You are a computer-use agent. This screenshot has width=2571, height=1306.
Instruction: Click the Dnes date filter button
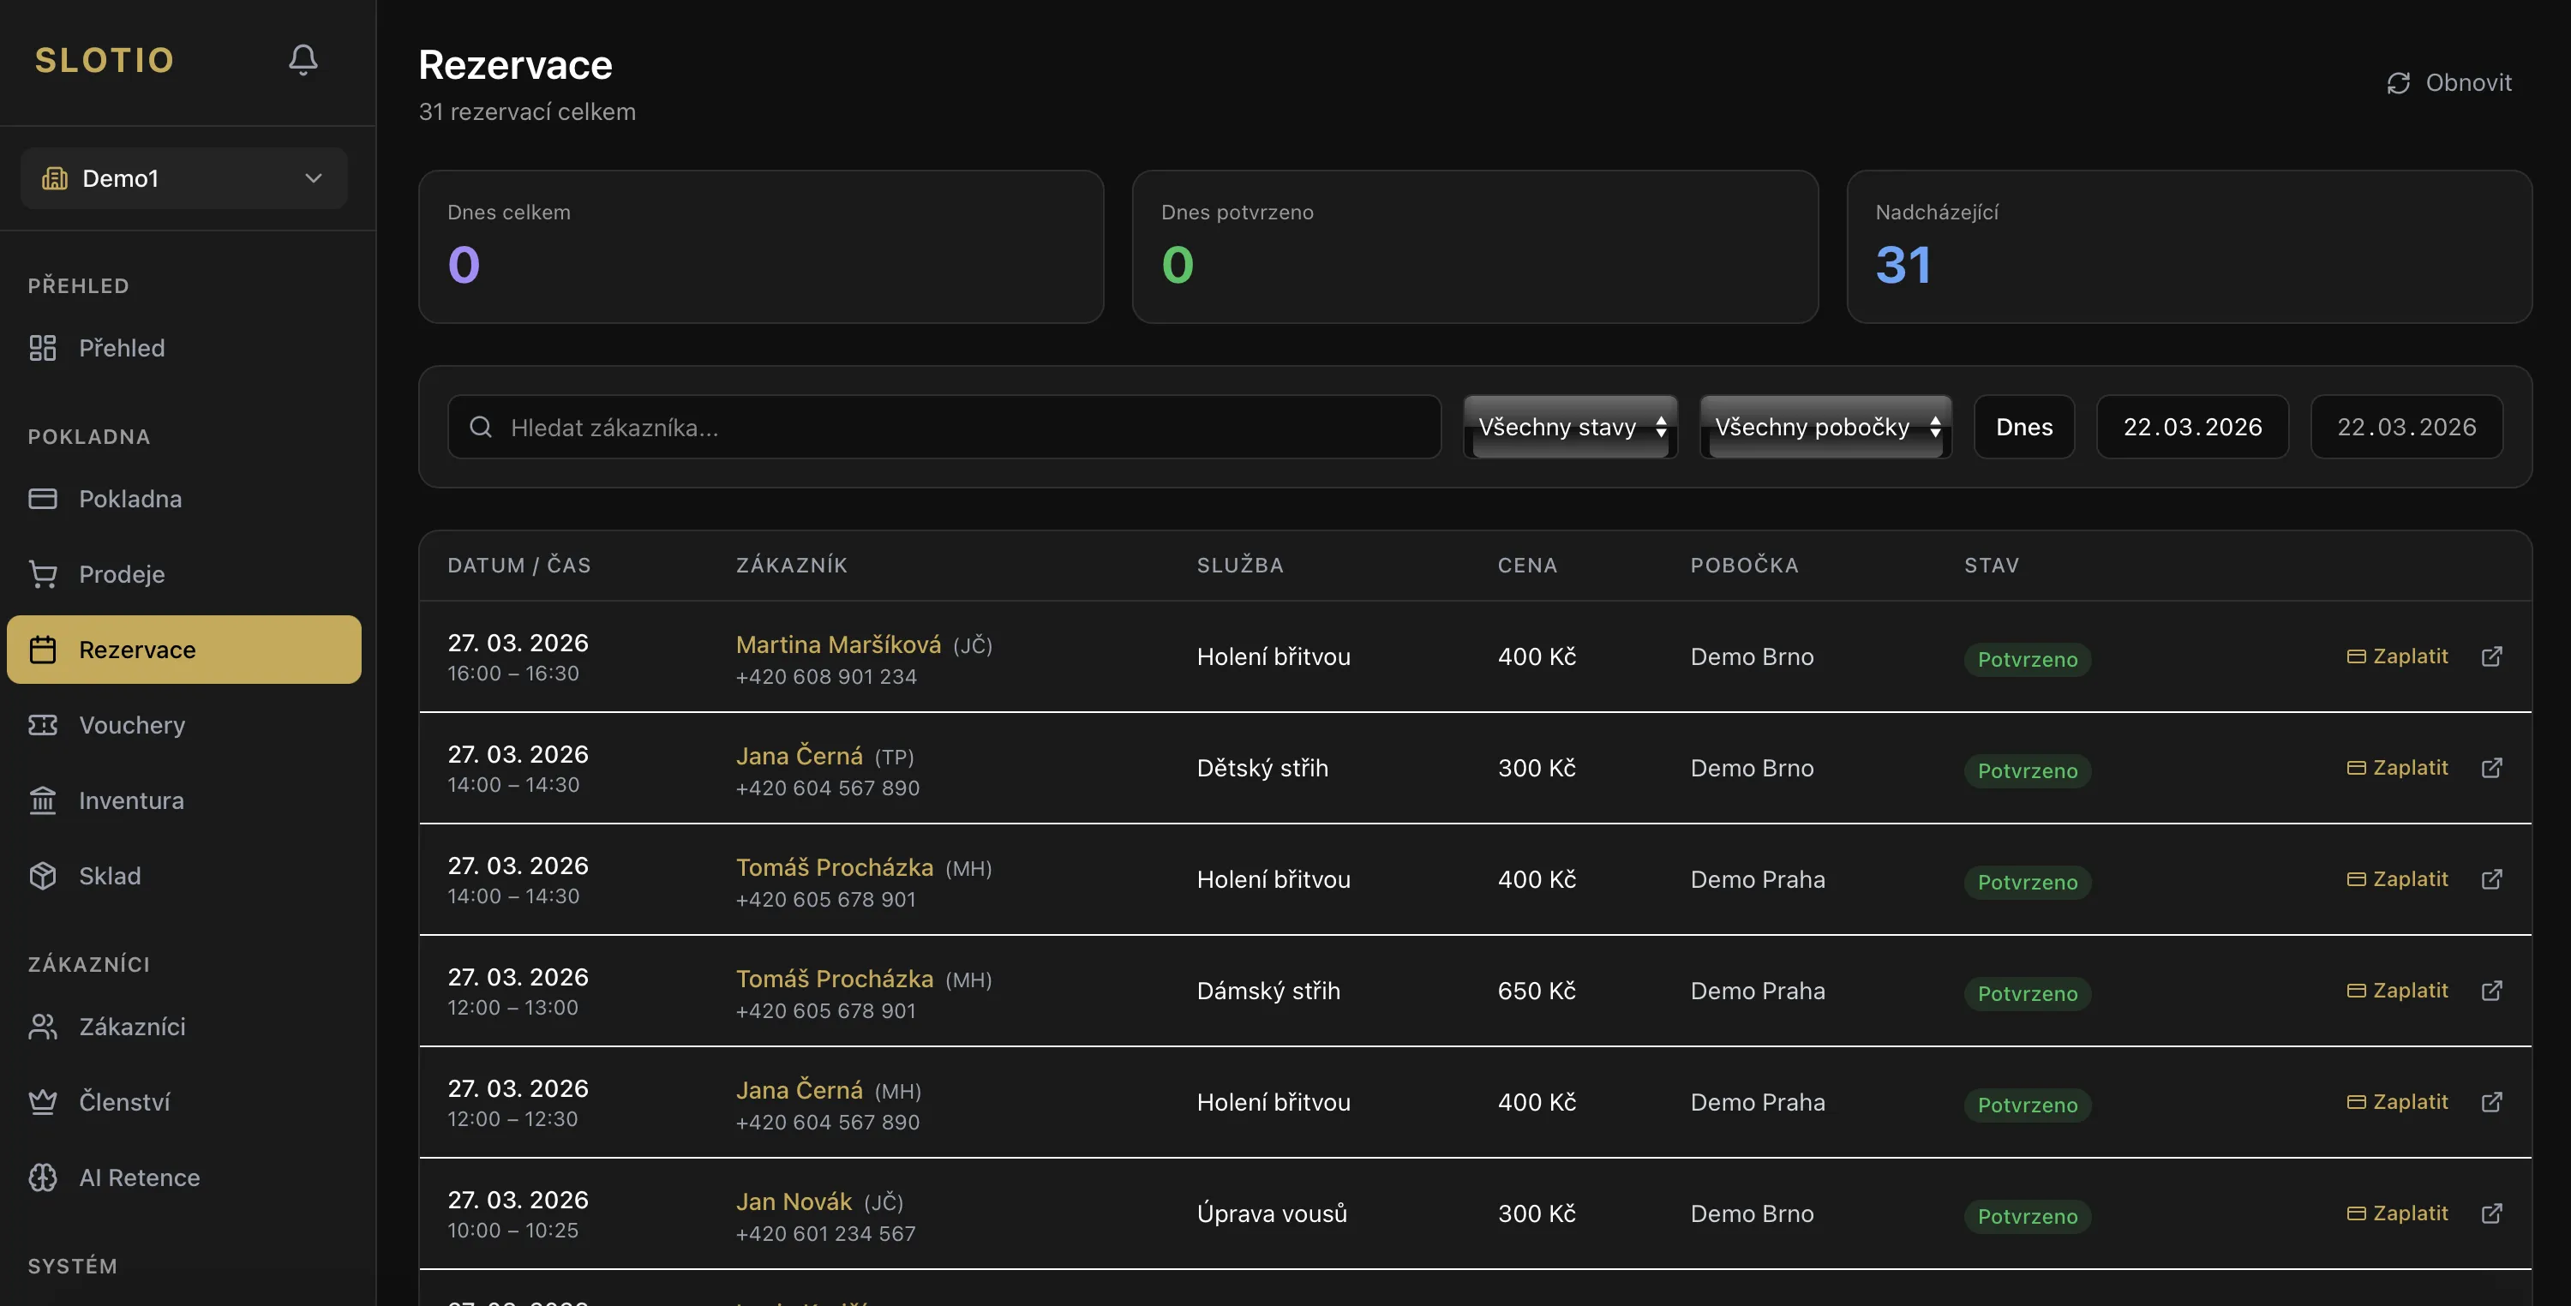click(2024, 427)
